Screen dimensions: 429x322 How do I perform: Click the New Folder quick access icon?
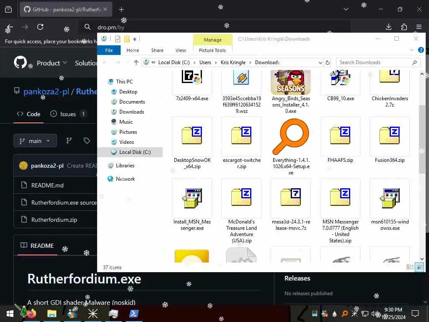point(127,39)
